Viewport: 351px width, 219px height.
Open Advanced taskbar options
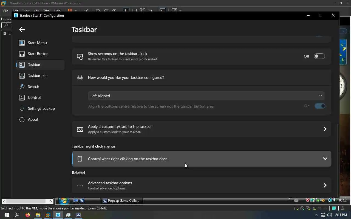(202, 185)
